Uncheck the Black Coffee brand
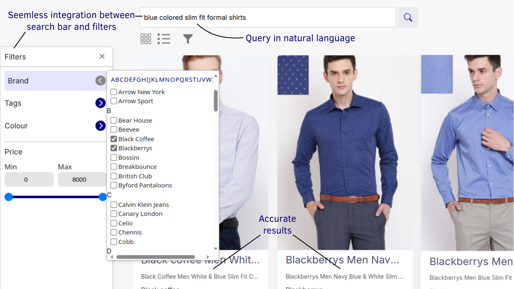Screen dimensions: 514x289 pos(114,139)
